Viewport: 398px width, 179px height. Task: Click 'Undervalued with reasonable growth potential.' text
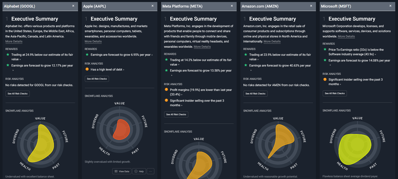coord(270,176)
